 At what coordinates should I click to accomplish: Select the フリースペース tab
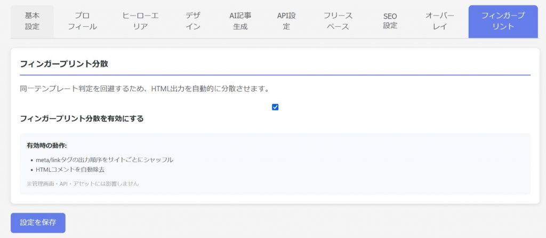click(x=338, y=21)
